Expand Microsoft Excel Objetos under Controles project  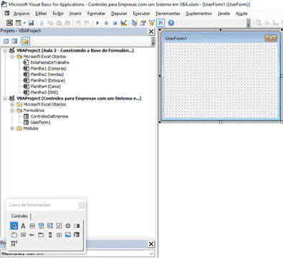12,105
